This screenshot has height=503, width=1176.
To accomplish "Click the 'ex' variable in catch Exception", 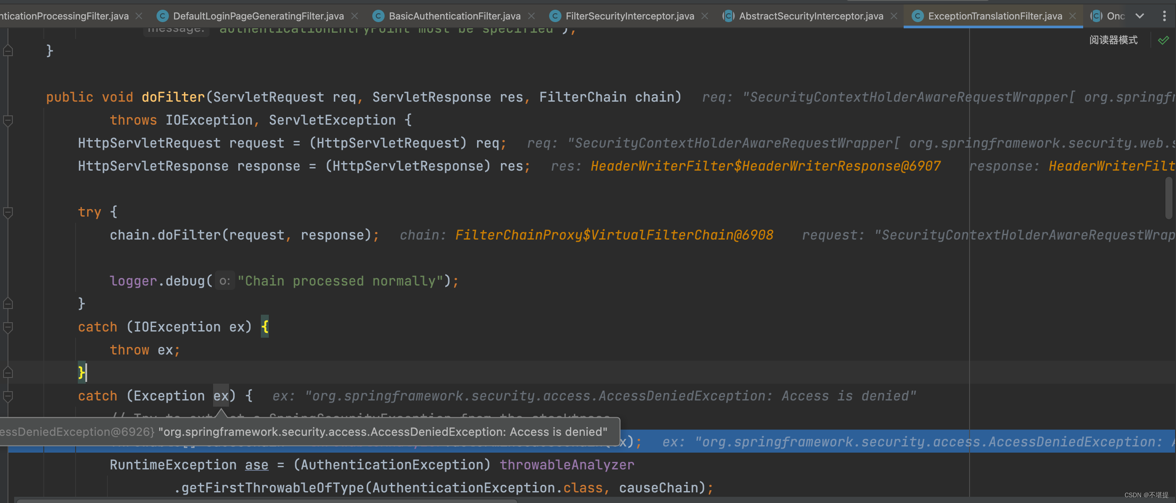I will (x=221, y=396).
